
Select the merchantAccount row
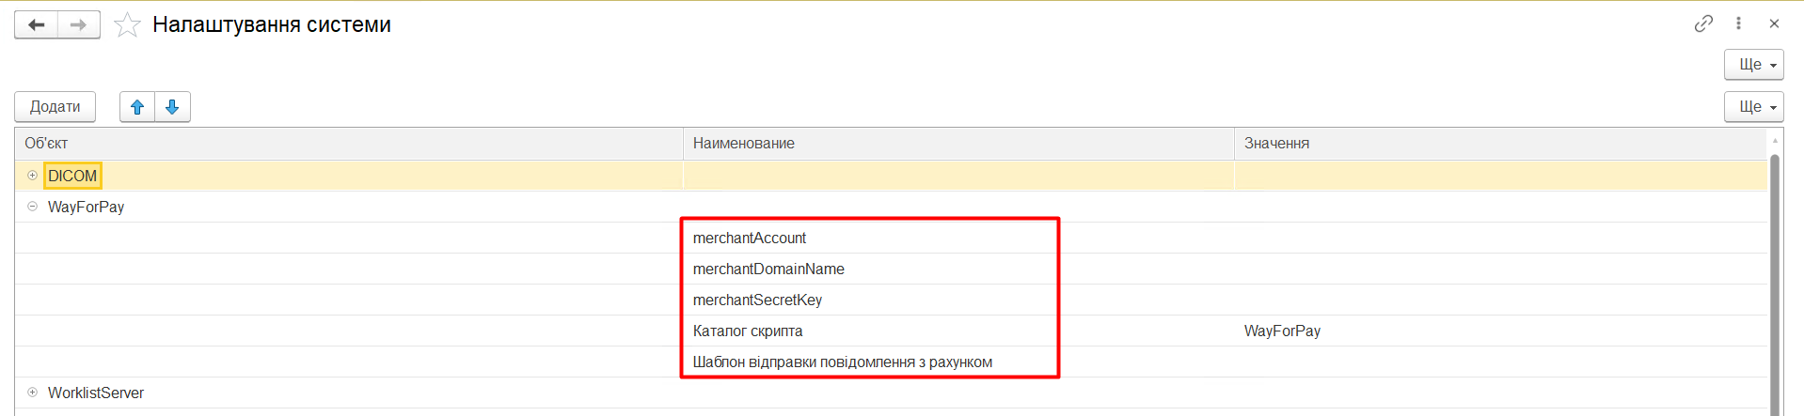tap(750, 239)
